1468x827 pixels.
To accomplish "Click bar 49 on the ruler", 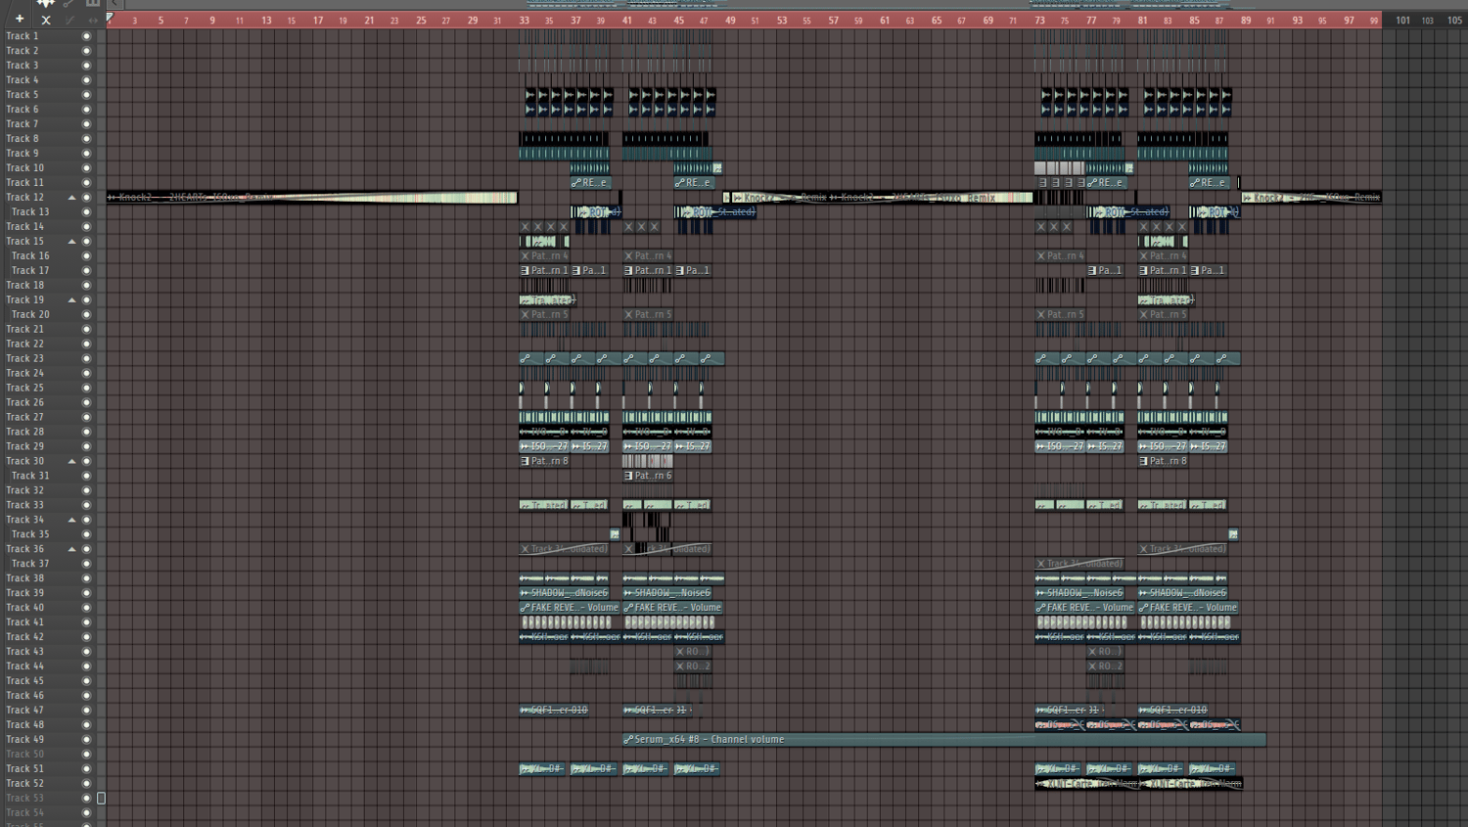I will tap(730, 20).
